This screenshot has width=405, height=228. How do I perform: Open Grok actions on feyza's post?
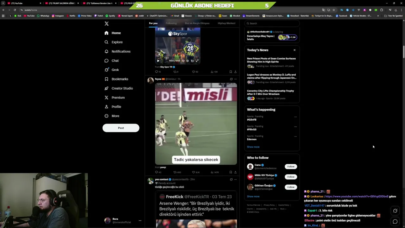click(x=231, y=79)
